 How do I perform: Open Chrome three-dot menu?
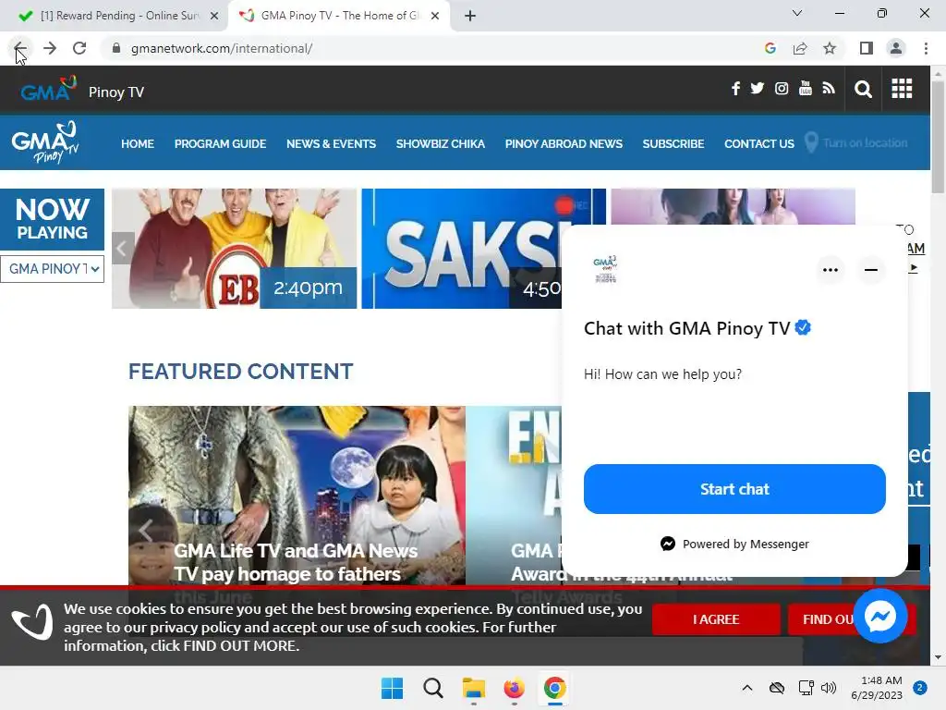click(x=926, y=48)
